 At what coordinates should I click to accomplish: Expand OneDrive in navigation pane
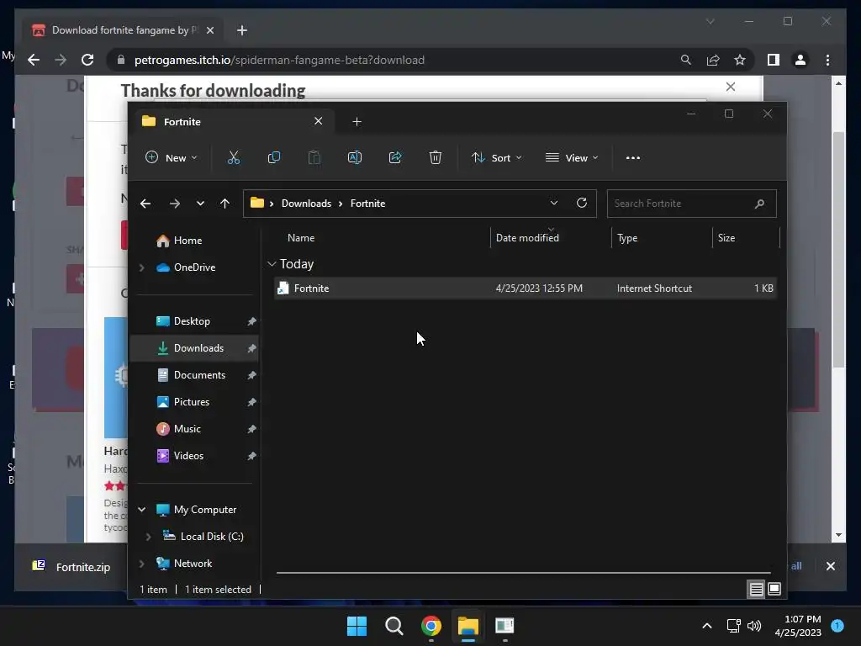click(141, 267)
